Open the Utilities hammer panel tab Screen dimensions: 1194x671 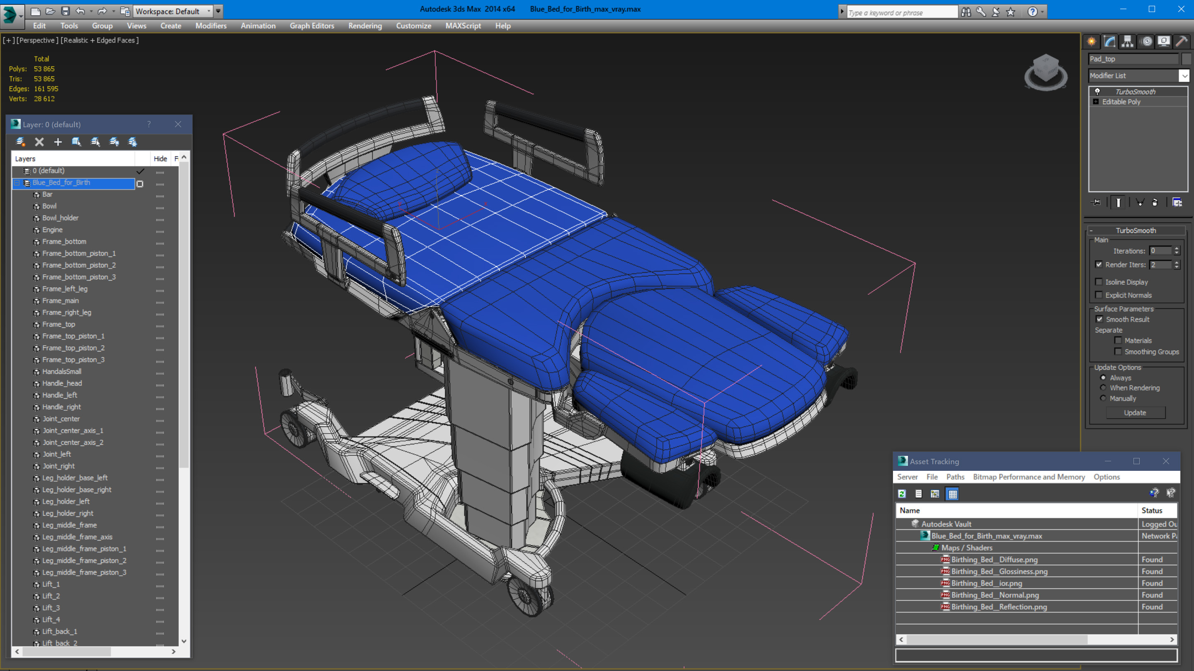click(1182, 42)
